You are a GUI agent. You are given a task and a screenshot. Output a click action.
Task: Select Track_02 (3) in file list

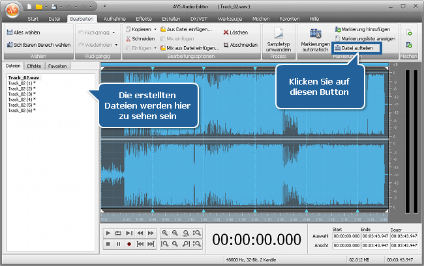pos(21,94)
